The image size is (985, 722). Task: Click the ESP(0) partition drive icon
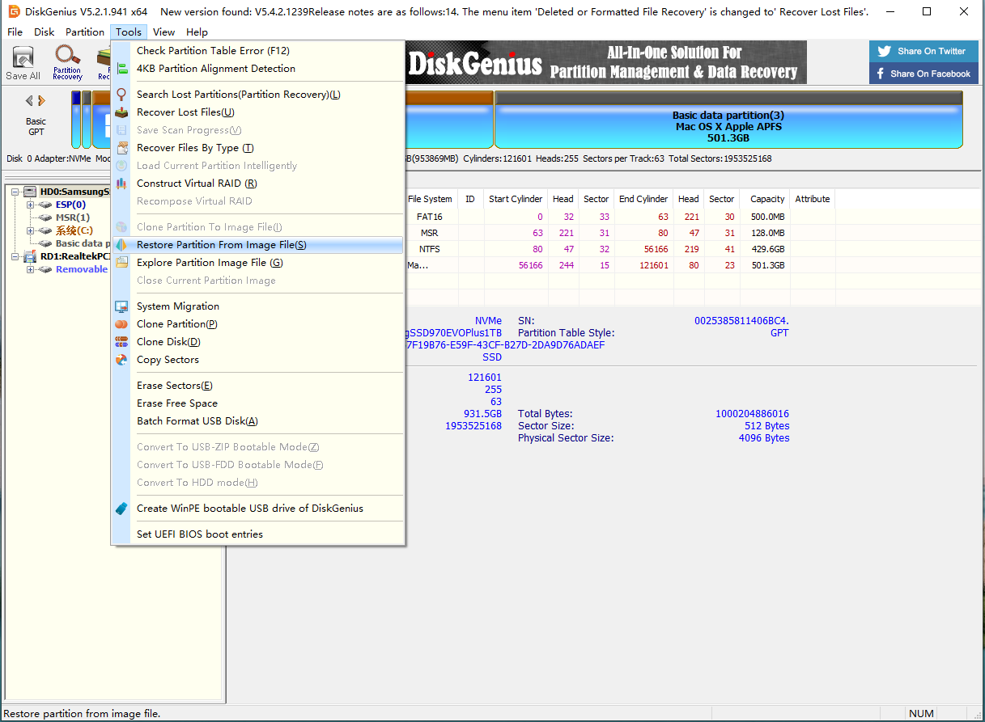click(x=45, y=205)
